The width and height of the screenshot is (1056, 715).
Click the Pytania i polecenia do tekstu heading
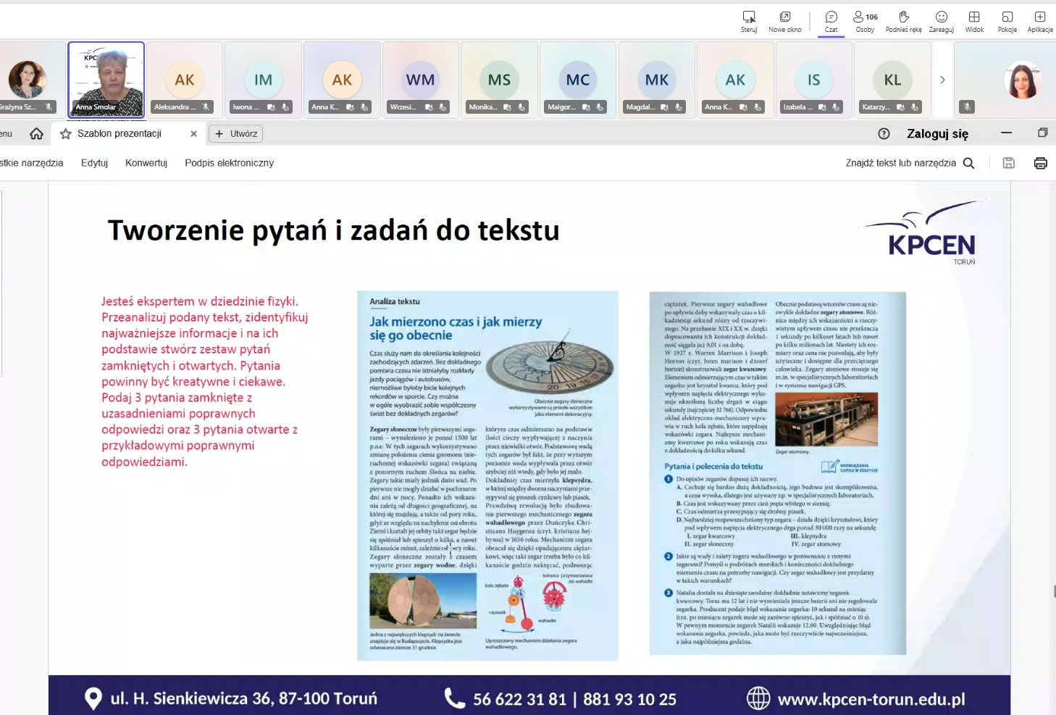713,467
